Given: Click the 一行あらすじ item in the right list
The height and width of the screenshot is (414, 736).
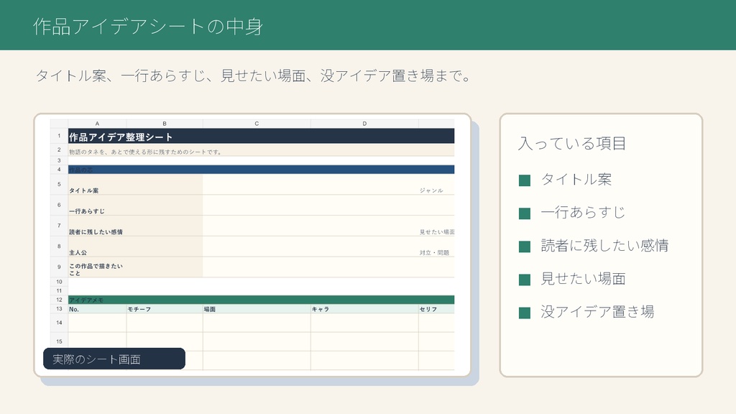Looking at the screenshot, I should tap(583, 212).
